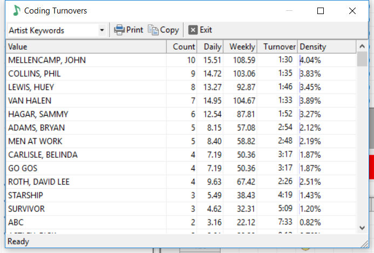
Task: Click the Exit toolbar button
Action: [200, 30]
